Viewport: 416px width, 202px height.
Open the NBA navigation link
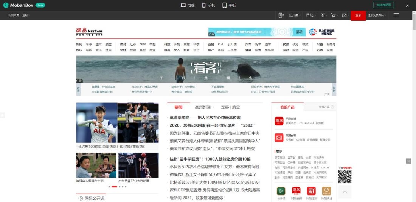[143, 44]
